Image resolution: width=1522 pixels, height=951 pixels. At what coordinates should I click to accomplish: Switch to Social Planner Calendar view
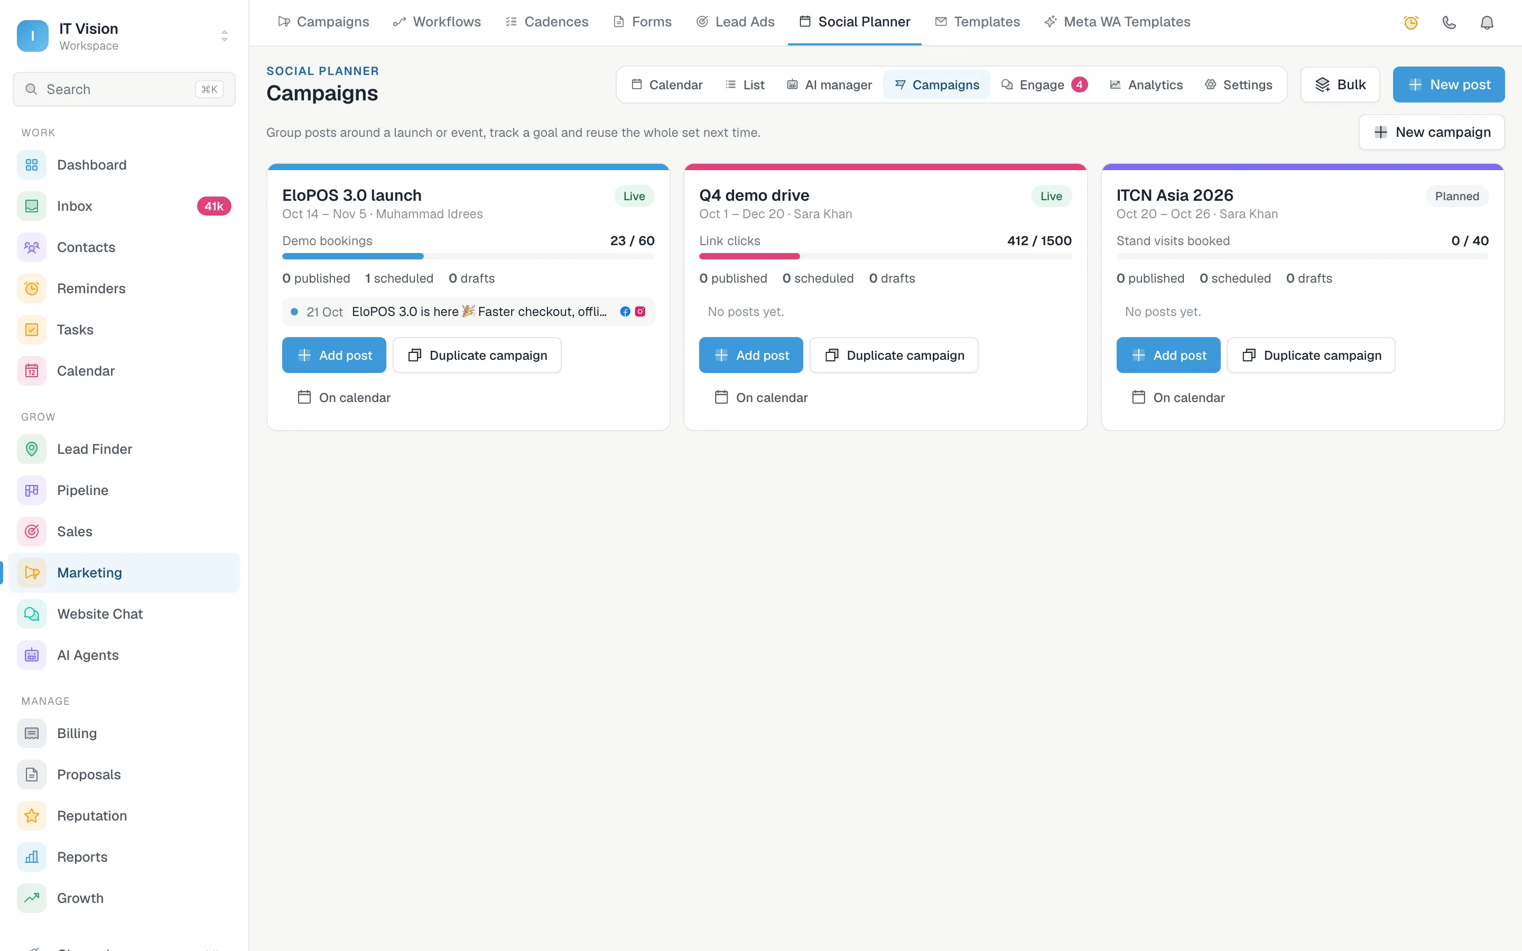pyautogui.click(x=666, y=85)
